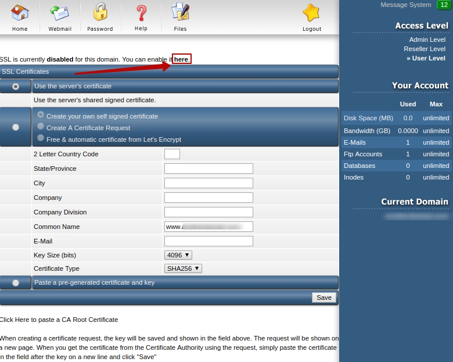This screenshot has width=453, height=362.
Task: Open Message System count badge
Action: point(443,5)
